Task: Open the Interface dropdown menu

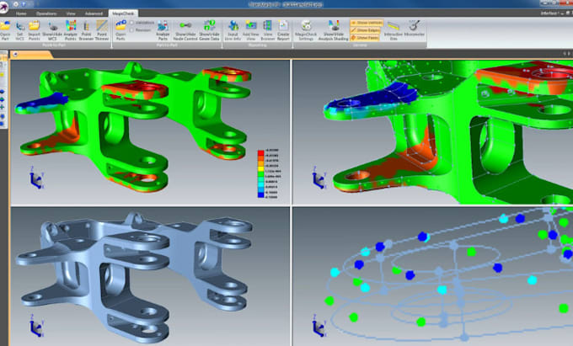Action: click(550, 13)
